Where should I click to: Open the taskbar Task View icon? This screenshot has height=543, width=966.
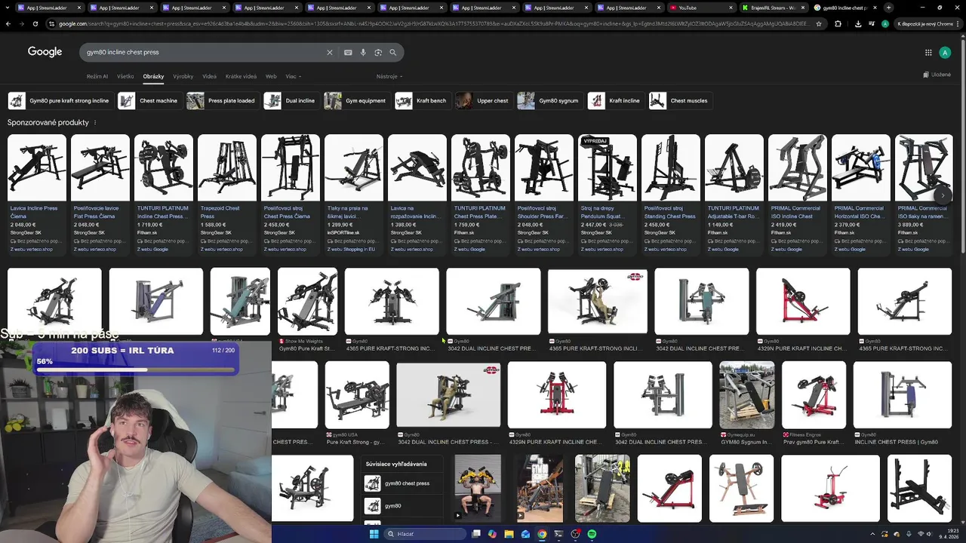[476, 534]
